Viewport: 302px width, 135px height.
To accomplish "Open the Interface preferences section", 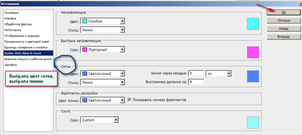I will [10, 19].
